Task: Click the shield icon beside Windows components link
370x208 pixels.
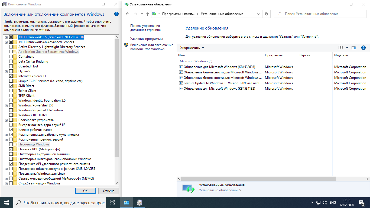Action: click(x=126, y=45)
